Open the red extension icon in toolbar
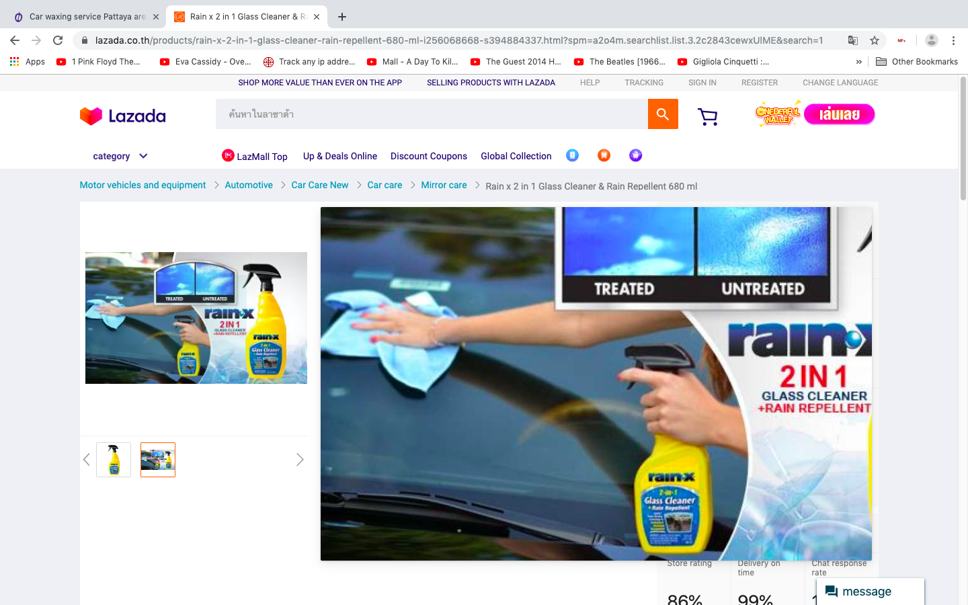Image resolution: width=968 pixels, height=605 pixels. click(901, 40)
